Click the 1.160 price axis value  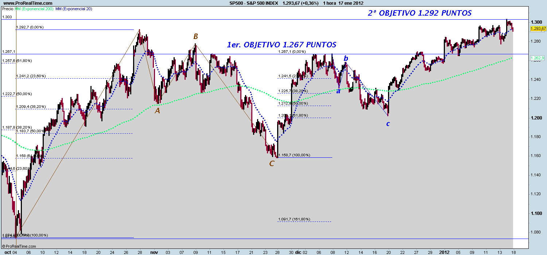click(x=536, y=156)
